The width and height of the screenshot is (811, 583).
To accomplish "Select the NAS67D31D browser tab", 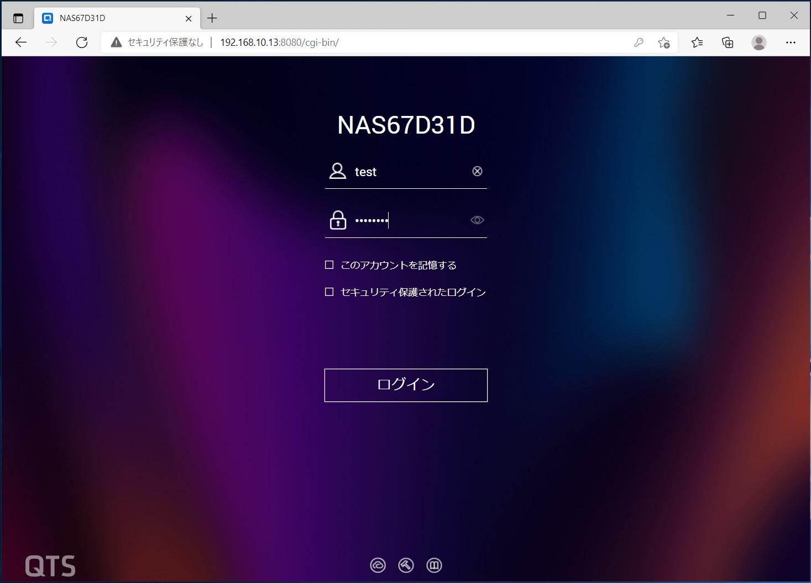I will click(x=117, y=18).
